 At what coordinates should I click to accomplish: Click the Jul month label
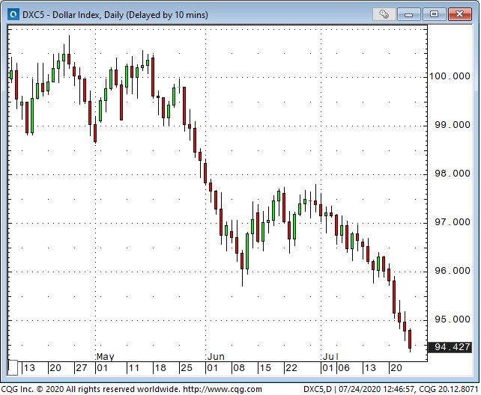(330, 357)
